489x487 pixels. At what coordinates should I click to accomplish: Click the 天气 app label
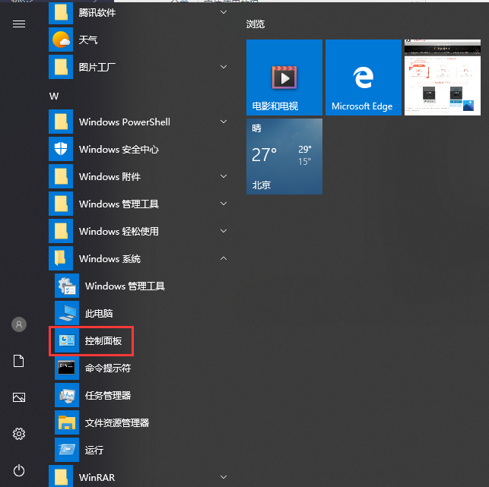(88, 40)
